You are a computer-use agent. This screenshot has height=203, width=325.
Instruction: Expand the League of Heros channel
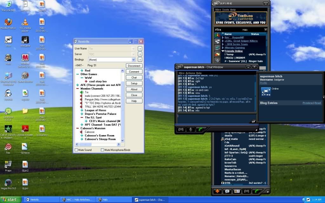[82, 110]
